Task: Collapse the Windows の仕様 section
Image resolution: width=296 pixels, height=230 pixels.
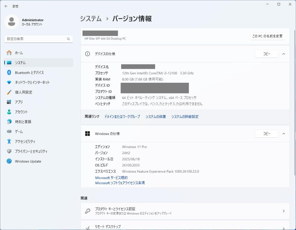Action: pyautogui.click(x=284, y=134)
